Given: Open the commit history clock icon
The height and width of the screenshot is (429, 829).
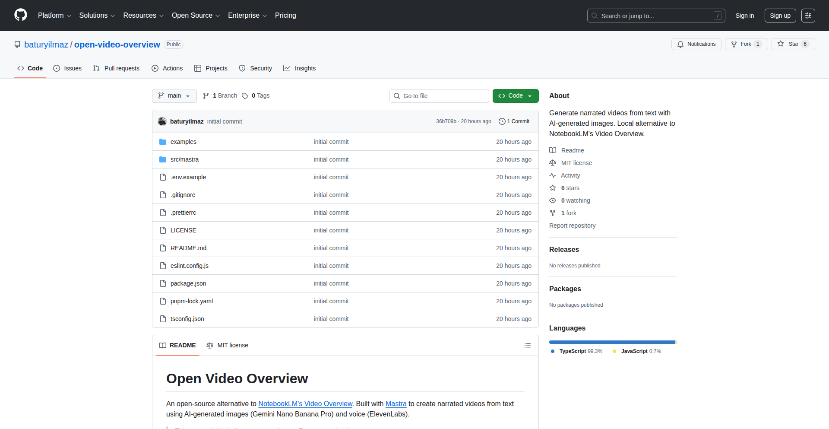Looking at the screenshot, I should tap(502, 121).
